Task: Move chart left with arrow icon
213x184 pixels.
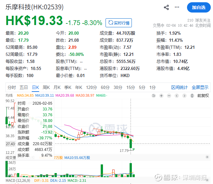Action: coord(177,96)
